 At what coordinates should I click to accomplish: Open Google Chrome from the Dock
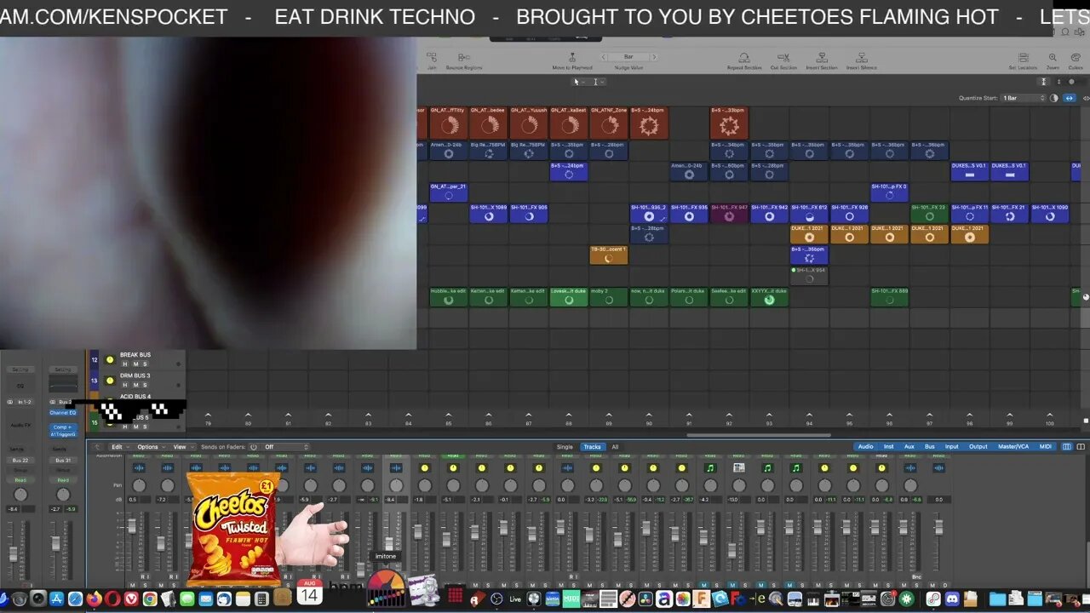click(x=149, y=599)
